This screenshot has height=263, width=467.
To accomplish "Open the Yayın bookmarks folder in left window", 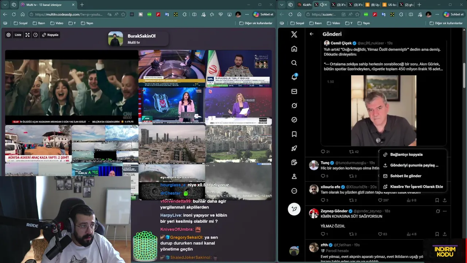I will pos(87,23).
